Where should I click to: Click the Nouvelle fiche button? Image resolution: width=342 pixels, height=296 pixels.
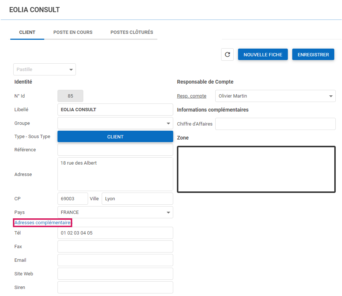(x=263, y=54)
